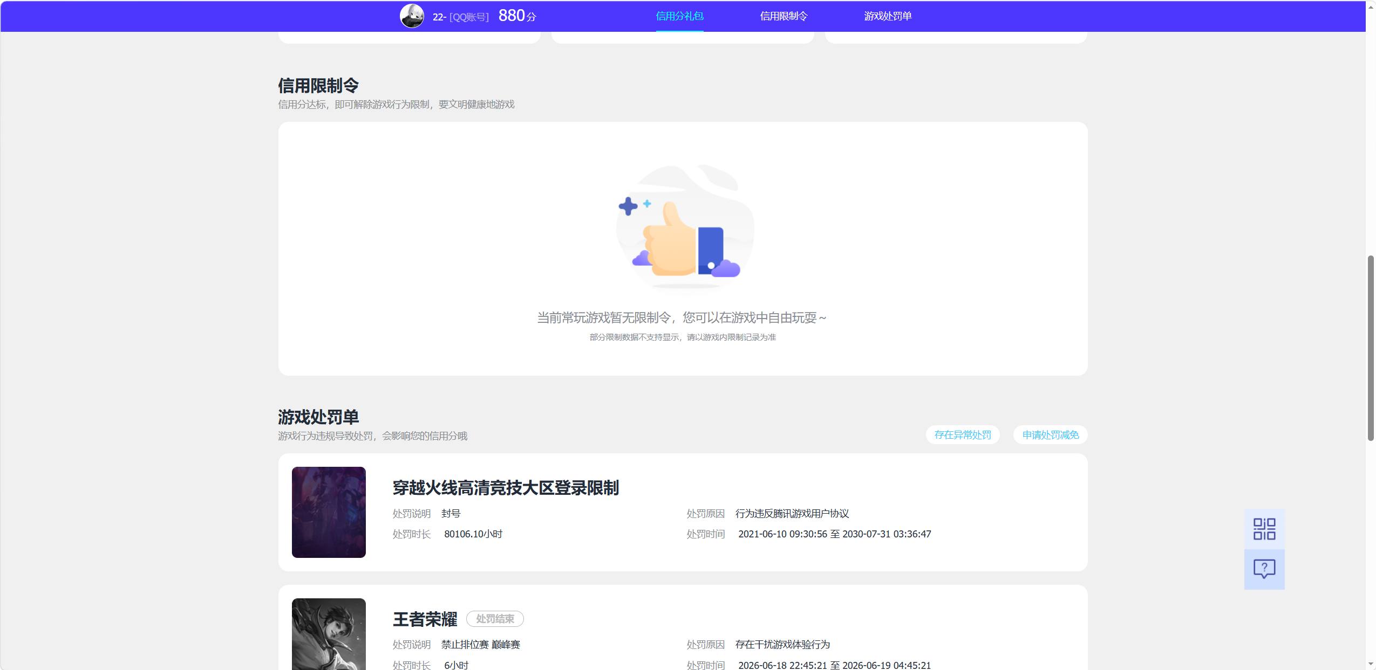Click the 行为违反腾讯游戏用户协议 reason text

coord(792,514)
